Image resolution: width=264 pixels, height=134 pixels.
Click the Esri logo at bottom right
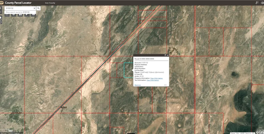(x=260, y=132)
